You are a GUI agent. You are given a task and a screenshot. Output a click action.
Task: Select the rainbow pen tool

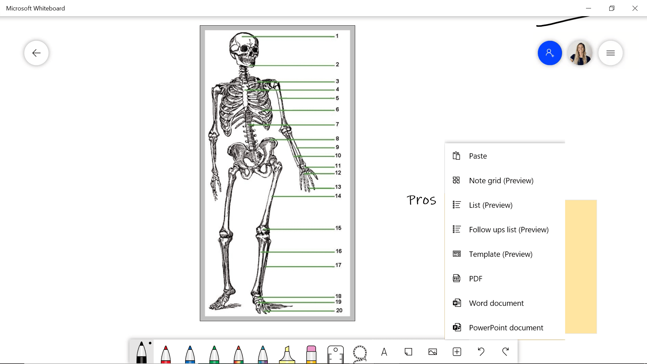pos(239,354)
